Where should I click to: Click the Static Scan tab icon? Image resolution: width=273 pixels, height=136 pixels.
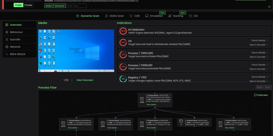point(106,16)
